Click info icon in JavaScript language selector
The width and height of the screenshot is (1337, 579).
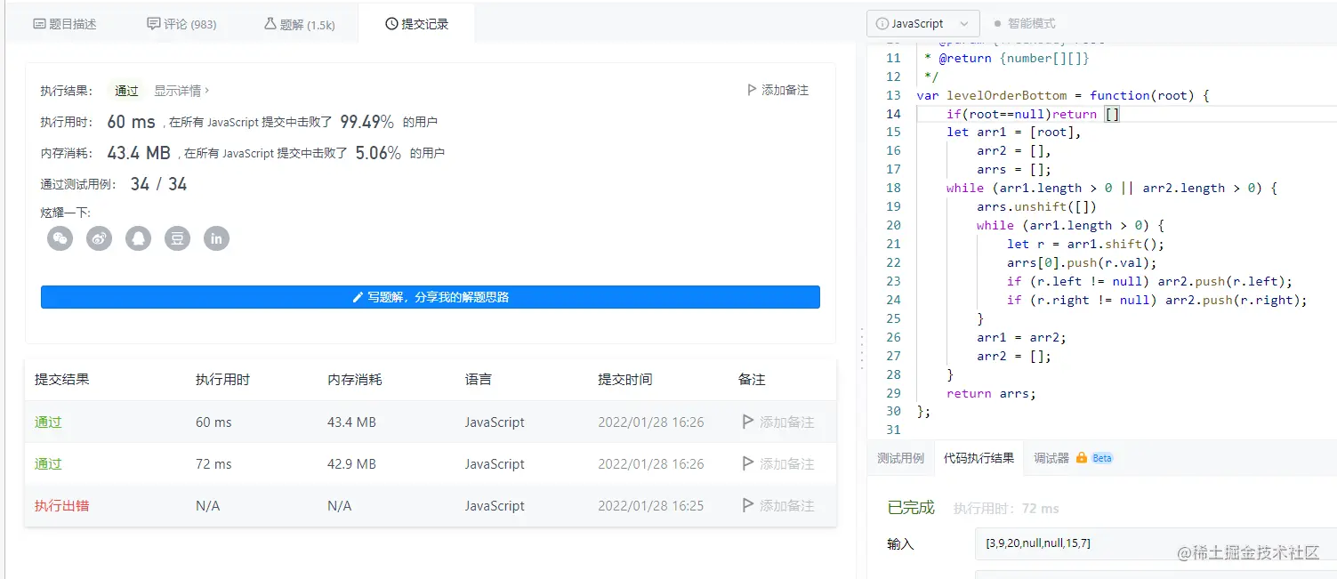pyautogui.click(x=882, y=24)
